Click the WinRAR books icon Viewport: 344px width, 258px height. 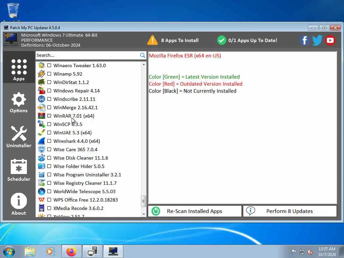tap(41, 116)
